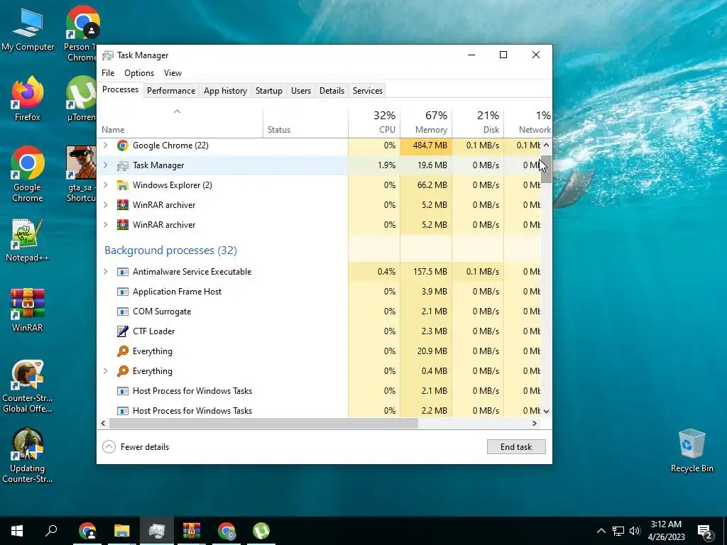This screenshot has height=545, width=727.
Task: Open the View menu
Action: click(173, 73)
